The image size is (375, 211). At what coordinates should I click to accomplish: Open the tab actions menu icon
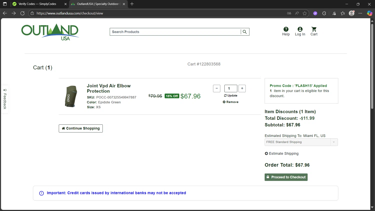pos(5,4)
